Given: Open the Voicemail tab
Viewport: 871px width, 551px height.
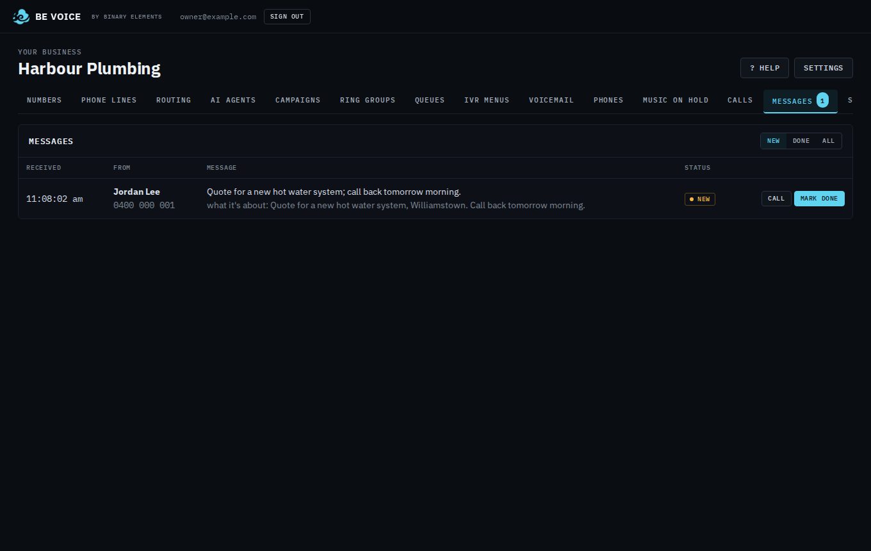Looking at the screenshot, I should coord(551,100).
